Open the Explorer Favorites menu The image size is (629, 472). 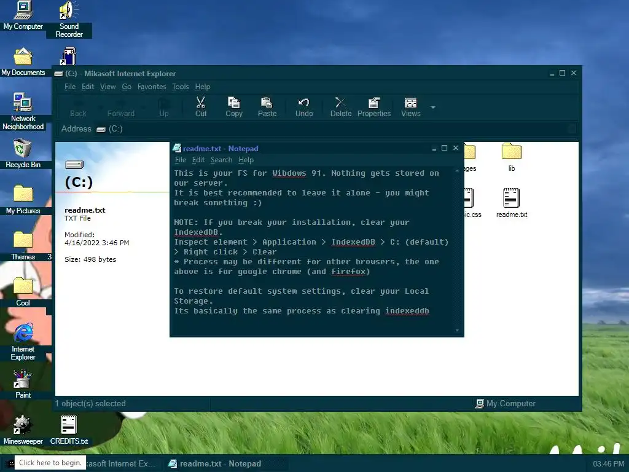(152, 87)
